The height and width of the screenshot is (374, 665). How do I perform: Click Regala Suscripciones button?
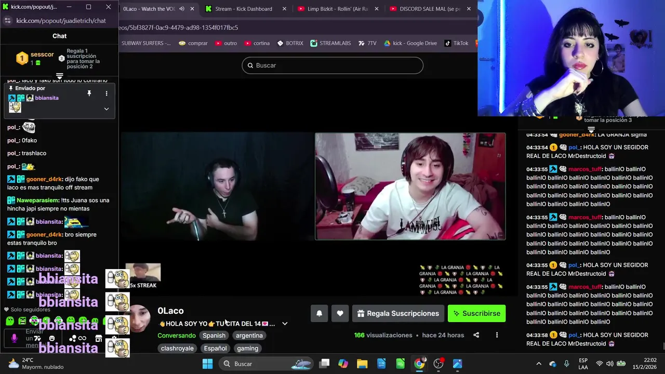point(398,313)
